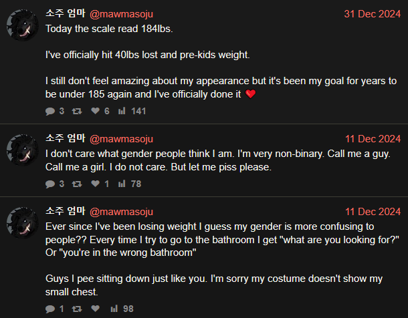This screenshot has height=318, width=408.
Task: Click reply icon on the 31 Dec tweet
Action: click(50, 111)
